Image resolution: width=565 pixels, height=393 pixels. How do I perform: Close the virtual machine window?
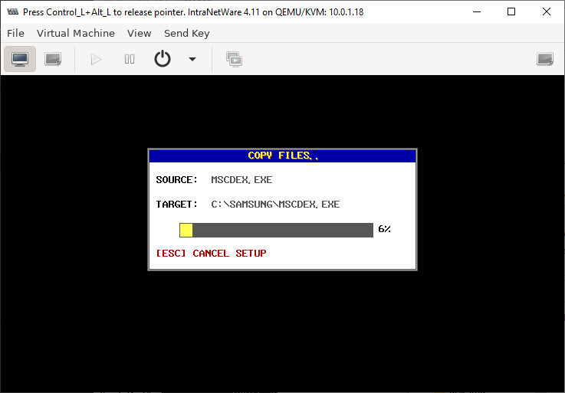point(547,12)
